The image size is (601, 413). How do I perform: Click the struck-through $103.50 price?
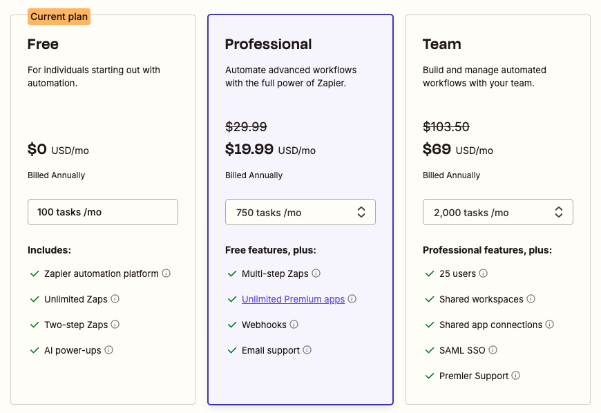(446, 127)
